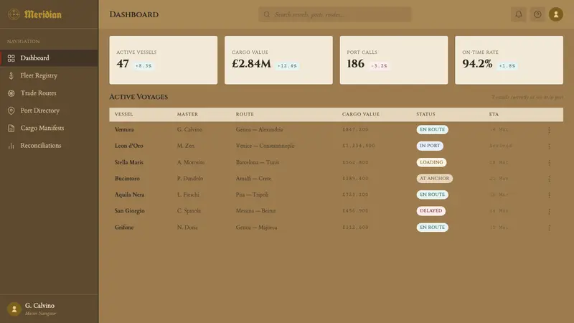The width and height of the screenshot is (574, 323).
Task: Click the magnifier icon in search bar
Action: 267,14
